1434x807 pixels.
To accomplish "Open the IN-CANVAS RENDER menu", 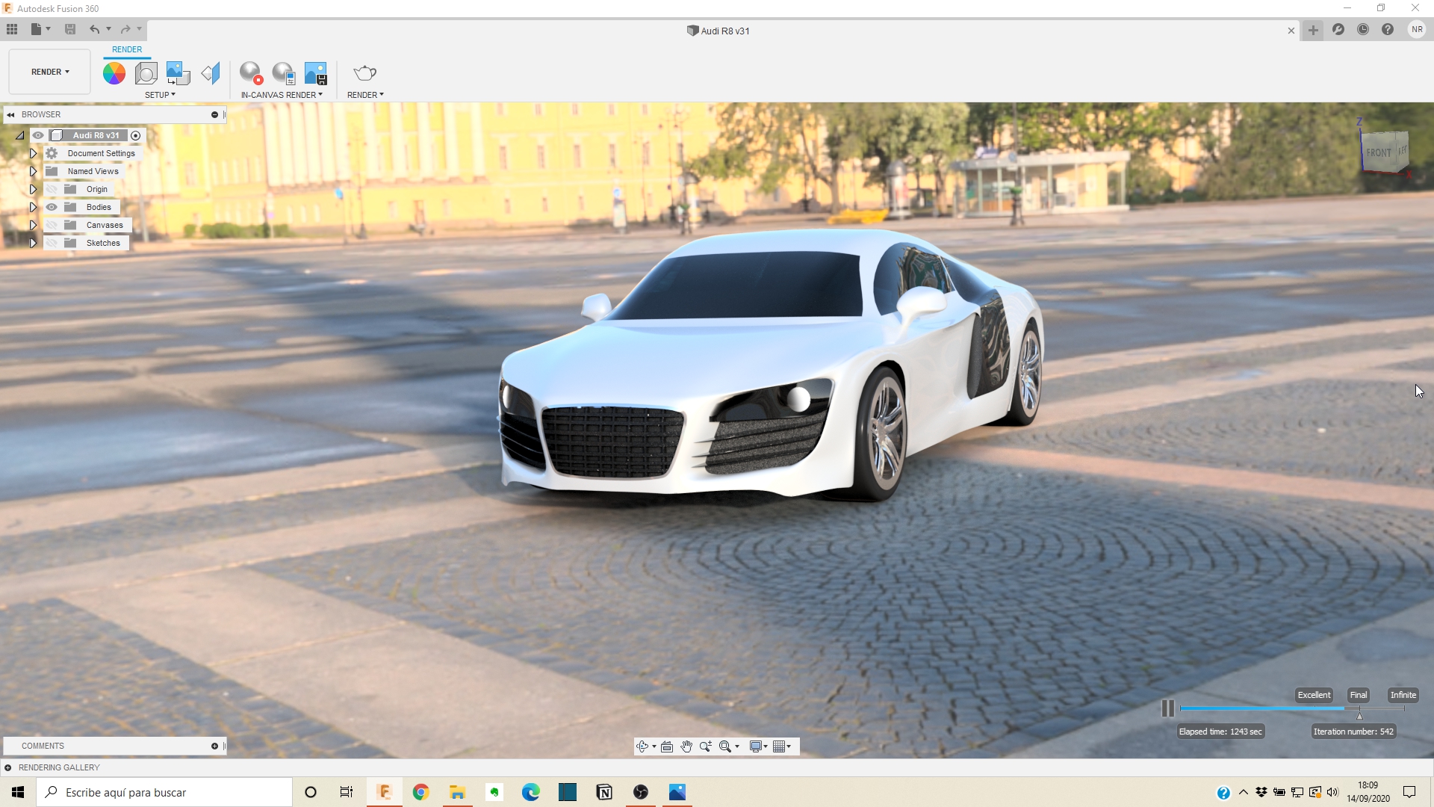I will 282,95.
